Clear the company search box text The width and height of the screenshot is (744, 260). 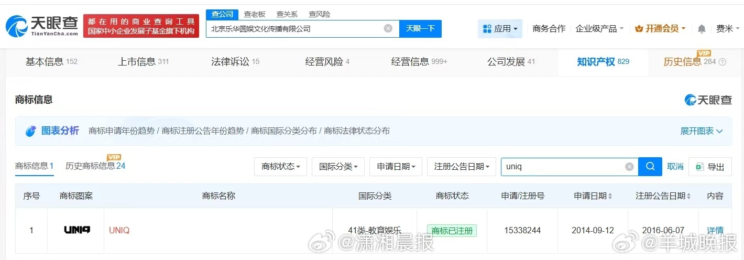pyautogui.click(x=388, y=28)
